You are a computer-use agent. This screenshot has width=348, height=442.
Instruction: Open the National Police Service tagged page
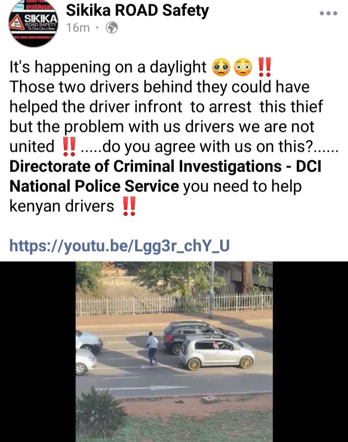pos(94,186)
